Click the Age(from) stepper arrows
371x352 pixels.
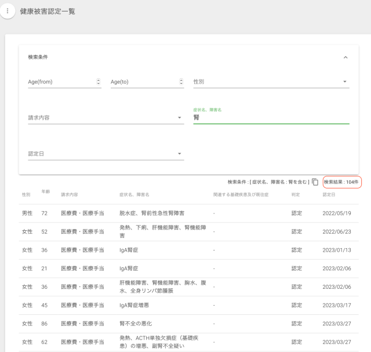(98, 82)
